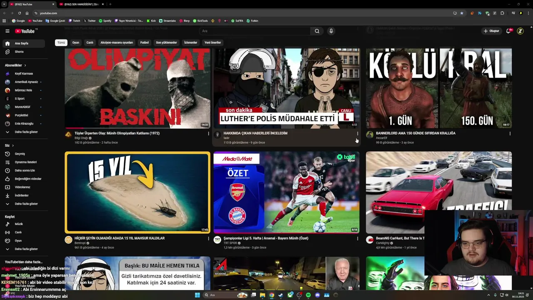Screen dimensions: 533x300
Task: Open Oynatma listeleri playlists
Action: coord(23,162)
